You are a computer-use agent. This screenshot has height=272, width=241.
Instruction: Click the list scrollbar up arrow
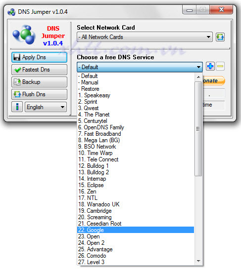pos(198,77)
